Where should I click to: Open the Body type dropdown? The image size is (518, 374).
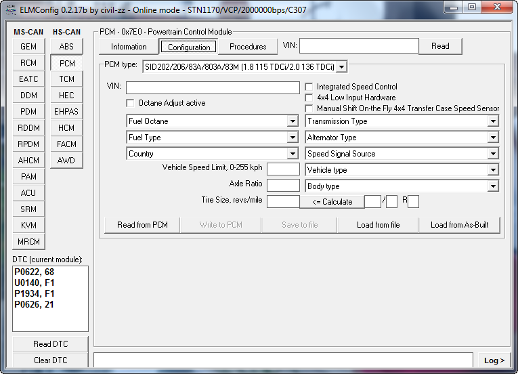click(x=493, y=186)
